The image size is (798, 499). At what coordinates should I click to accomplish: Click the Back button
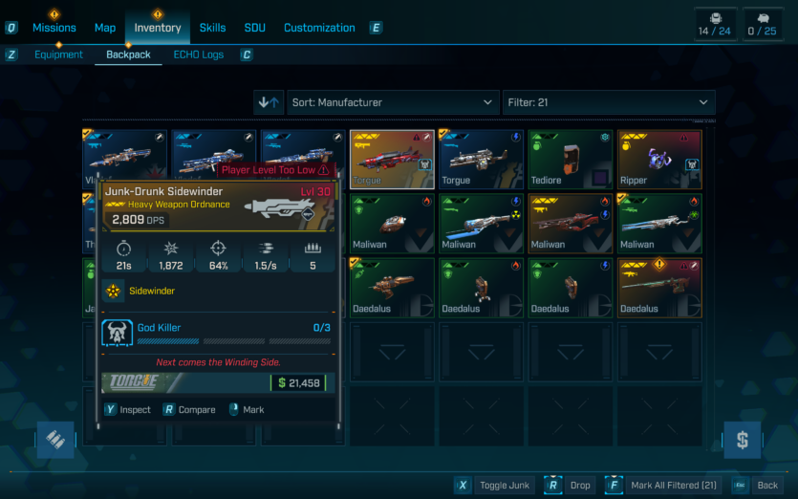[x=767, y=486]
